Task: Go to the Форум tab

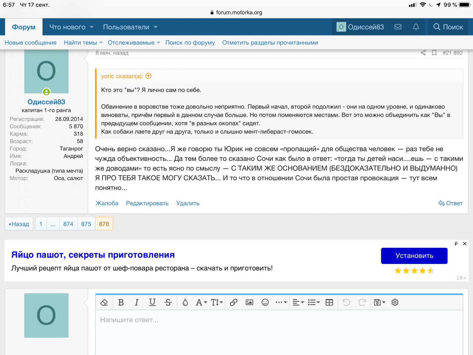Action: (x=24, y=27)
